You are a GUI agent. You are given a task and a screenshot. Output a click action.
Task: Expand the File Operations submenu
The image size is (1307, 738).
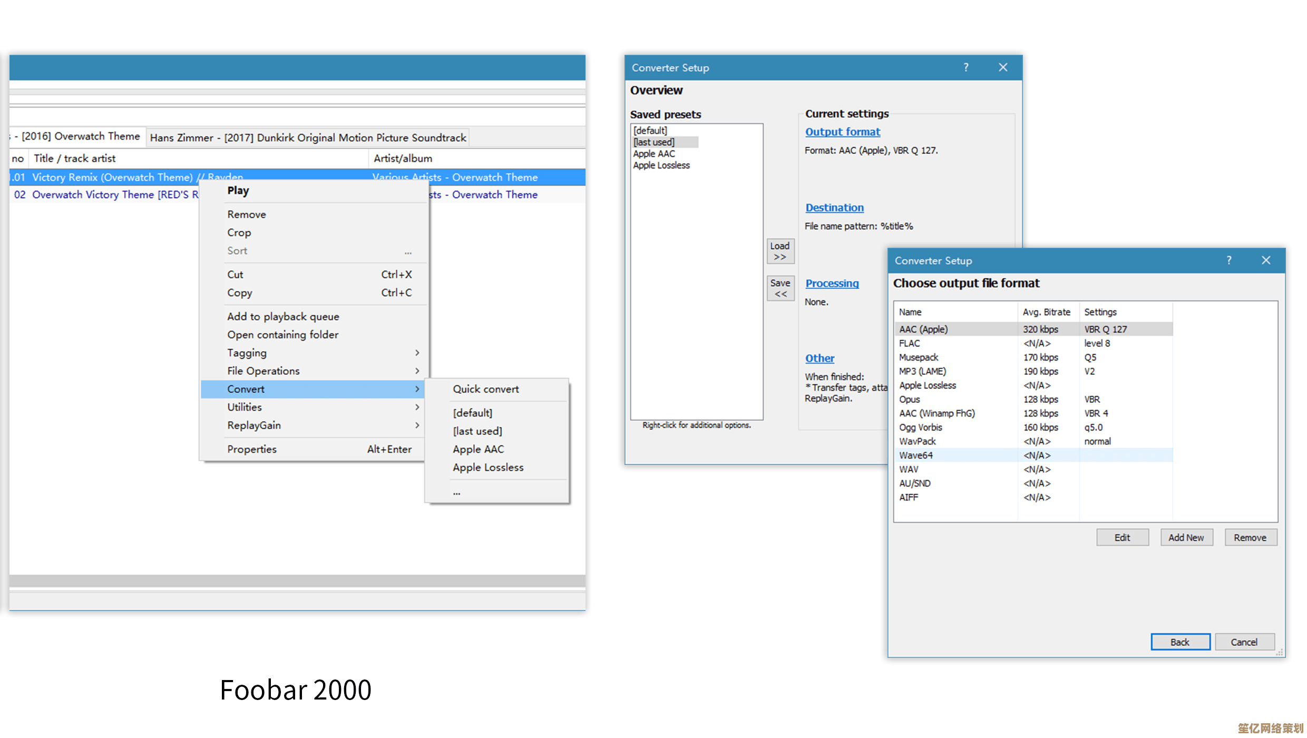point(315,371)
